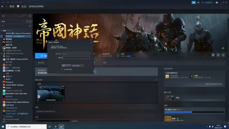The image size is (229, 129).
Task: Click the account name field in dialog
Action: (x=76, y=54)
